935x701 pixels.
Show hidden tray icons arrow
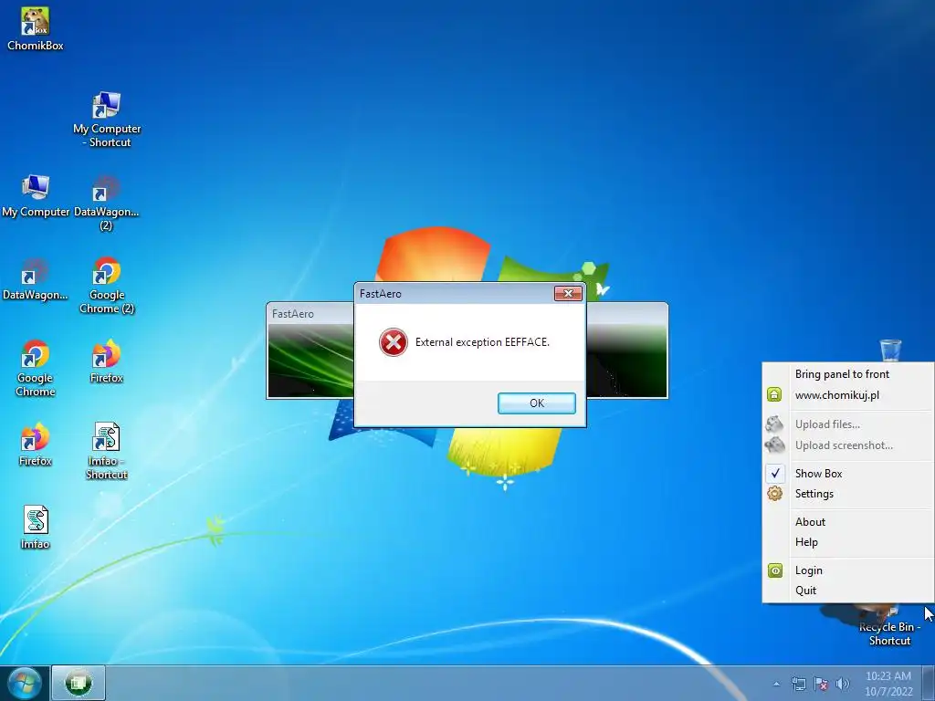point(776,684)
